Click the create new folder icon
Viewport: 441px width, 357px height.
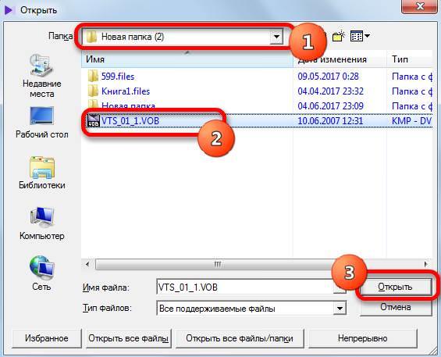(x=338, y=36)
